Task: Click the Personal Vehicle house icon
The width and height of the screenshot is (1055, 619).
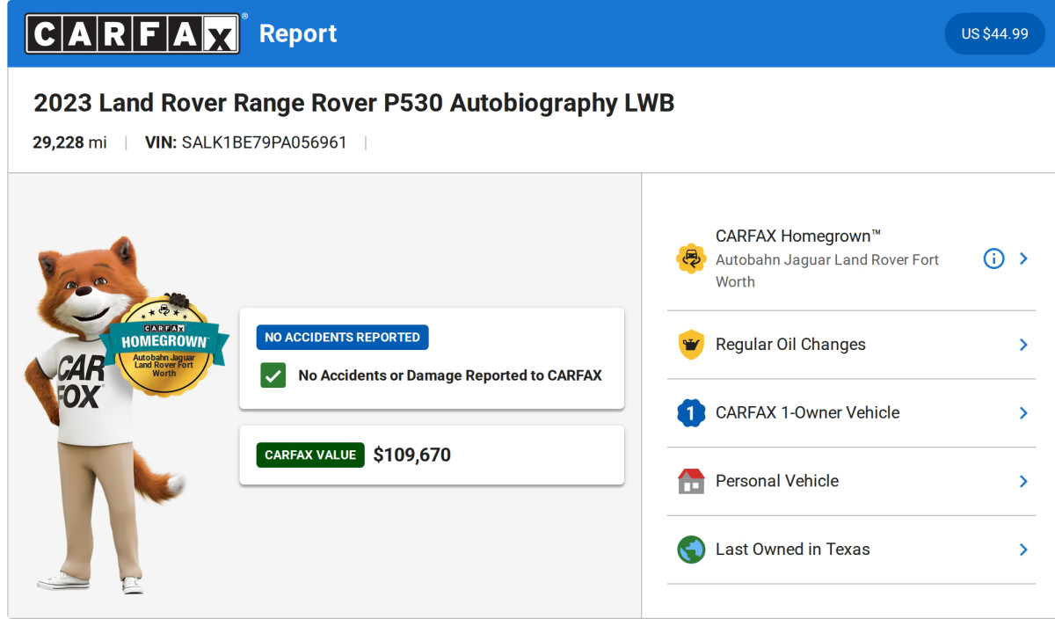Action: coord(691,481)
